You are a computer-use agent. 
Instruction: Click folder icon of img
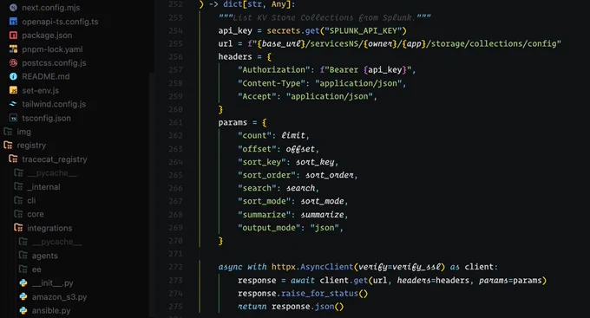tap(8, 132)
